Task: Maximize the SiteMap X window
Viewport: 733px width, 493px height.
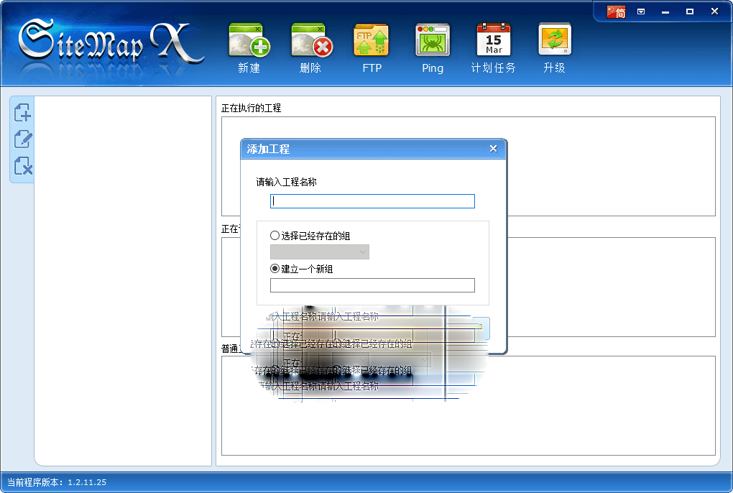Action: tap(690, 11)
